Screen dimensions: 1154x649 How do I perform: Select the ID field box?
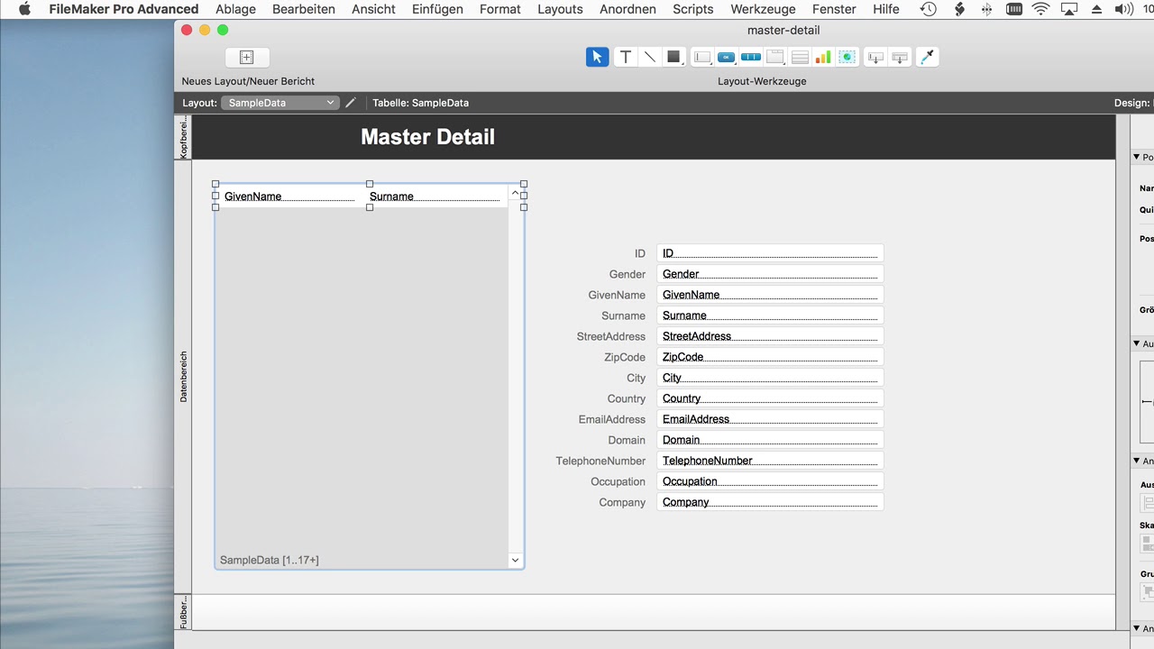(x=770, y=253)
